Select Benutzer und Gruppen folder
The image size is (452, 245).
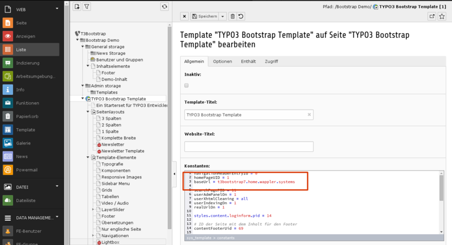tap(119, 60)
